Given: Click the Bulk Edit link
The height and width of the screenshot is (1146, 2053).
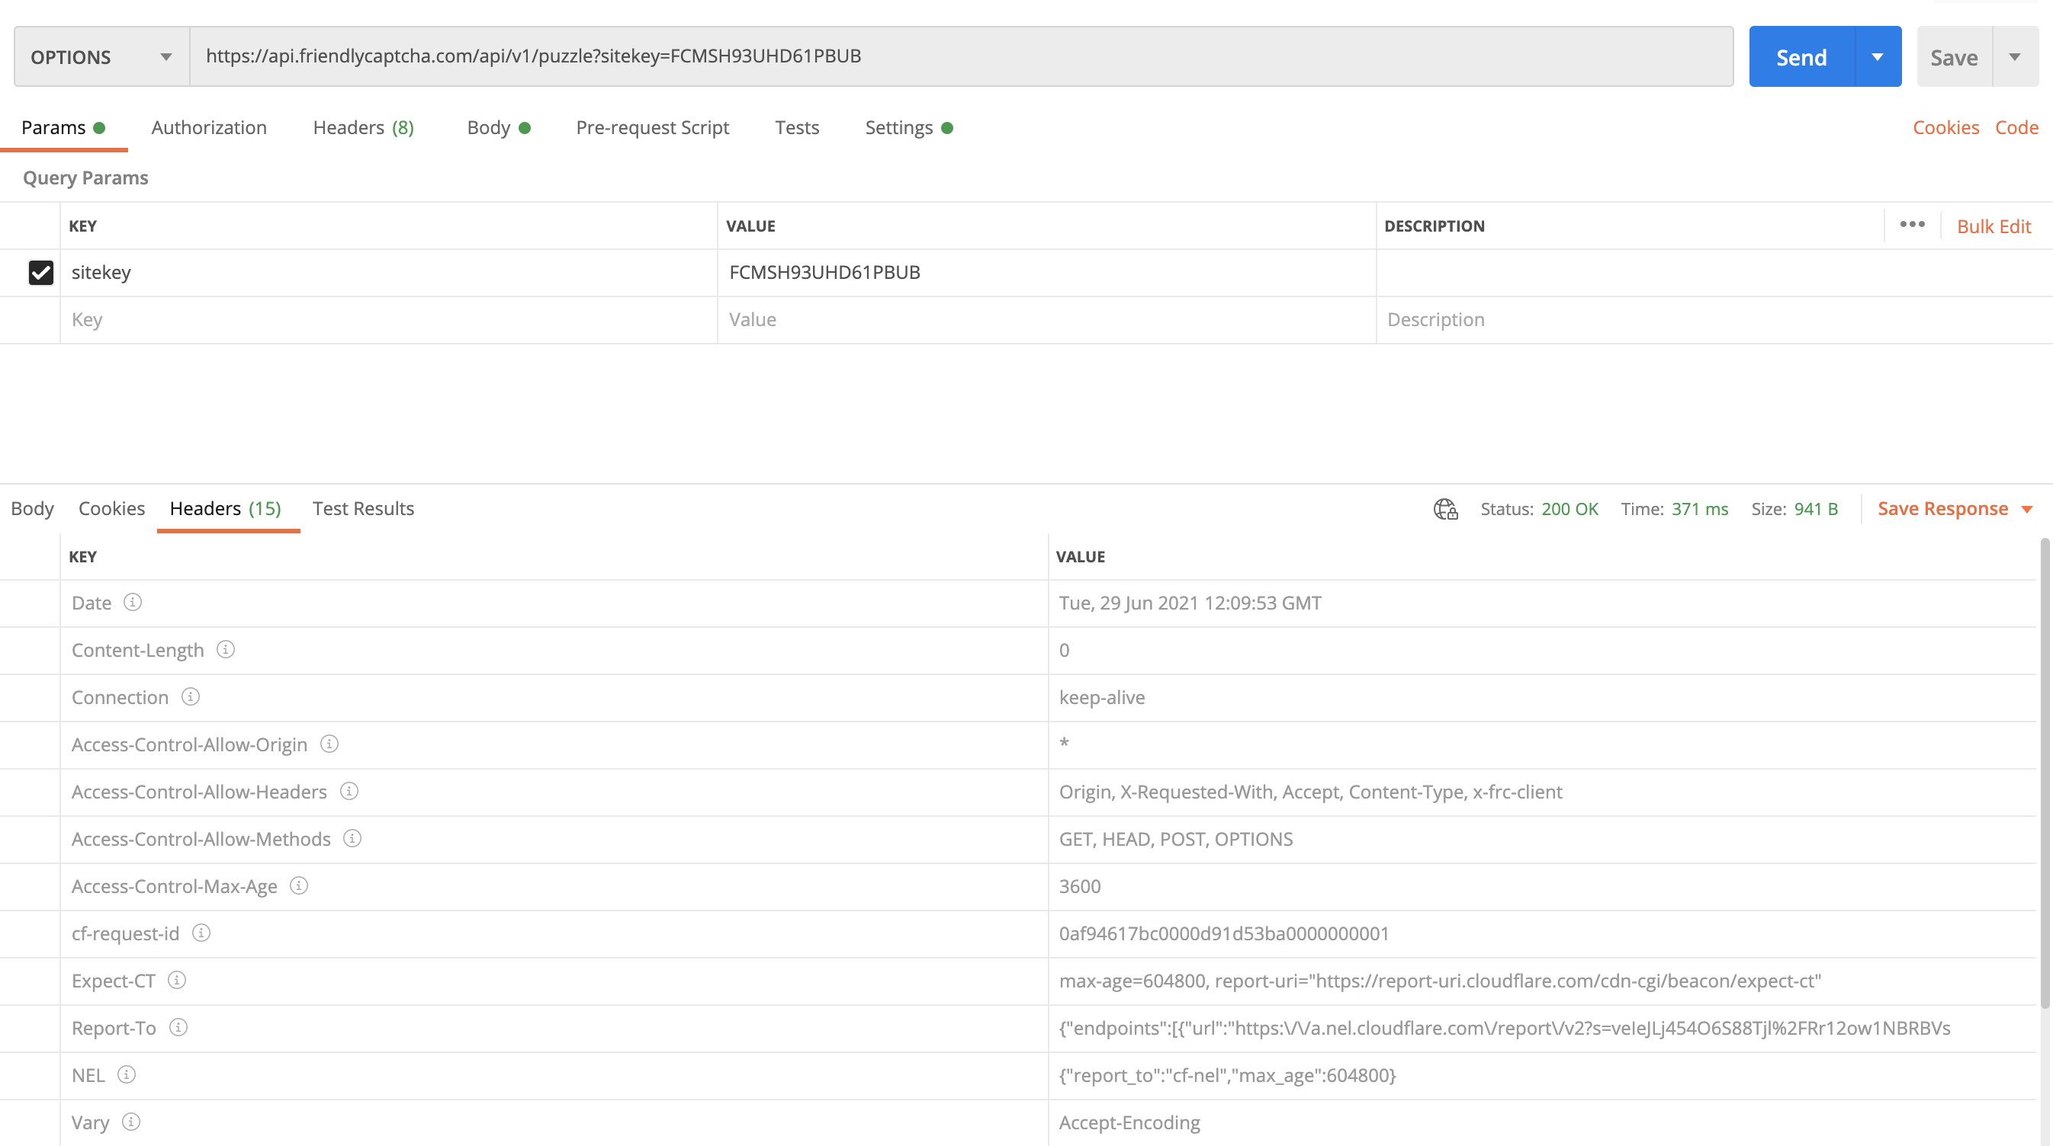Looking at the screenshot, I should 1994,226.
